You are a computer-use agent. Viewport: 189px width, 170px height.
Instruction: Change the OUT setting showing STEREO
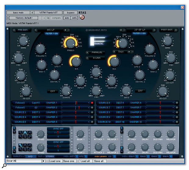click(x=50, y=157)
